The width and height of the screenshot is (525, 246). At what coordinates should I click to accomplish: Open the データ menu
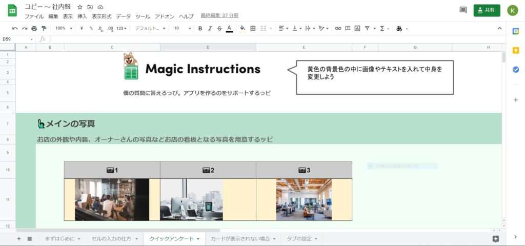(123, 16)
